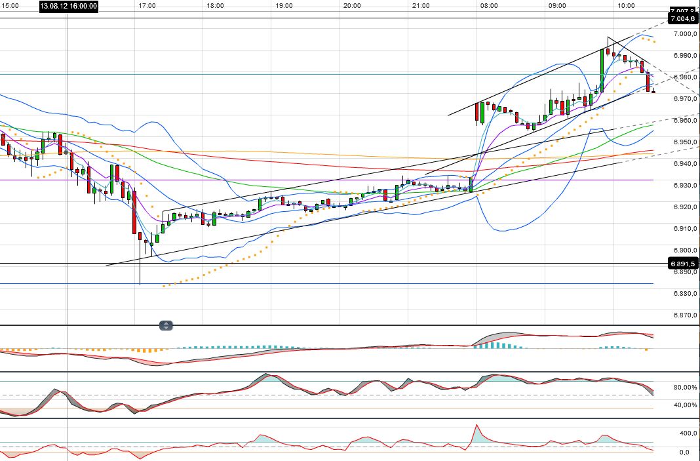Click the 80,00% stochastic scale label
This screenshot has height=461, width=700.
(x=686, y=388)
